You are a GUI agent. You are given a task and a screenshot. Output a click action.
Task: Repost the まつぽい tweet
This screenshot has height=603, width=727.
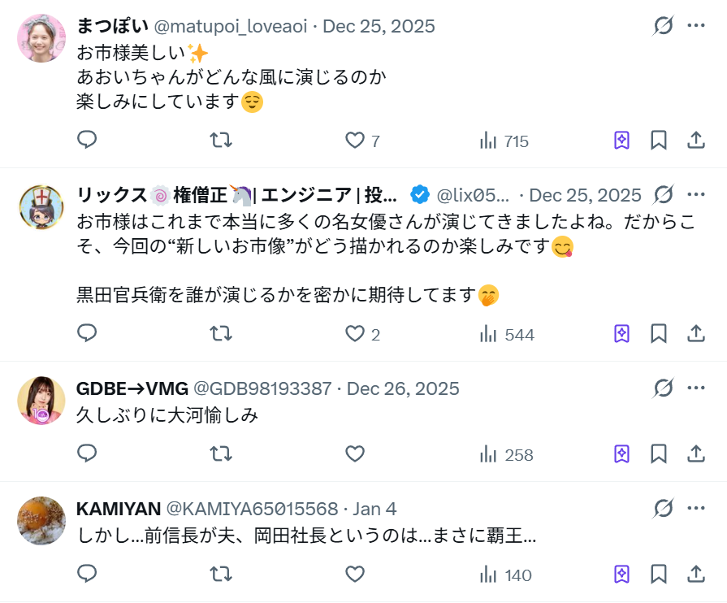(x=221, y=141)
